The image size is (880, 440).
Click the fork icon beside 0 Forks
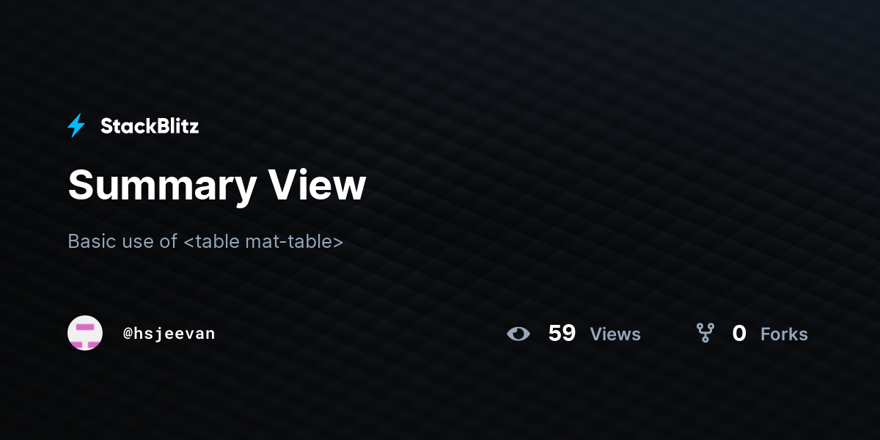(705, 334)
